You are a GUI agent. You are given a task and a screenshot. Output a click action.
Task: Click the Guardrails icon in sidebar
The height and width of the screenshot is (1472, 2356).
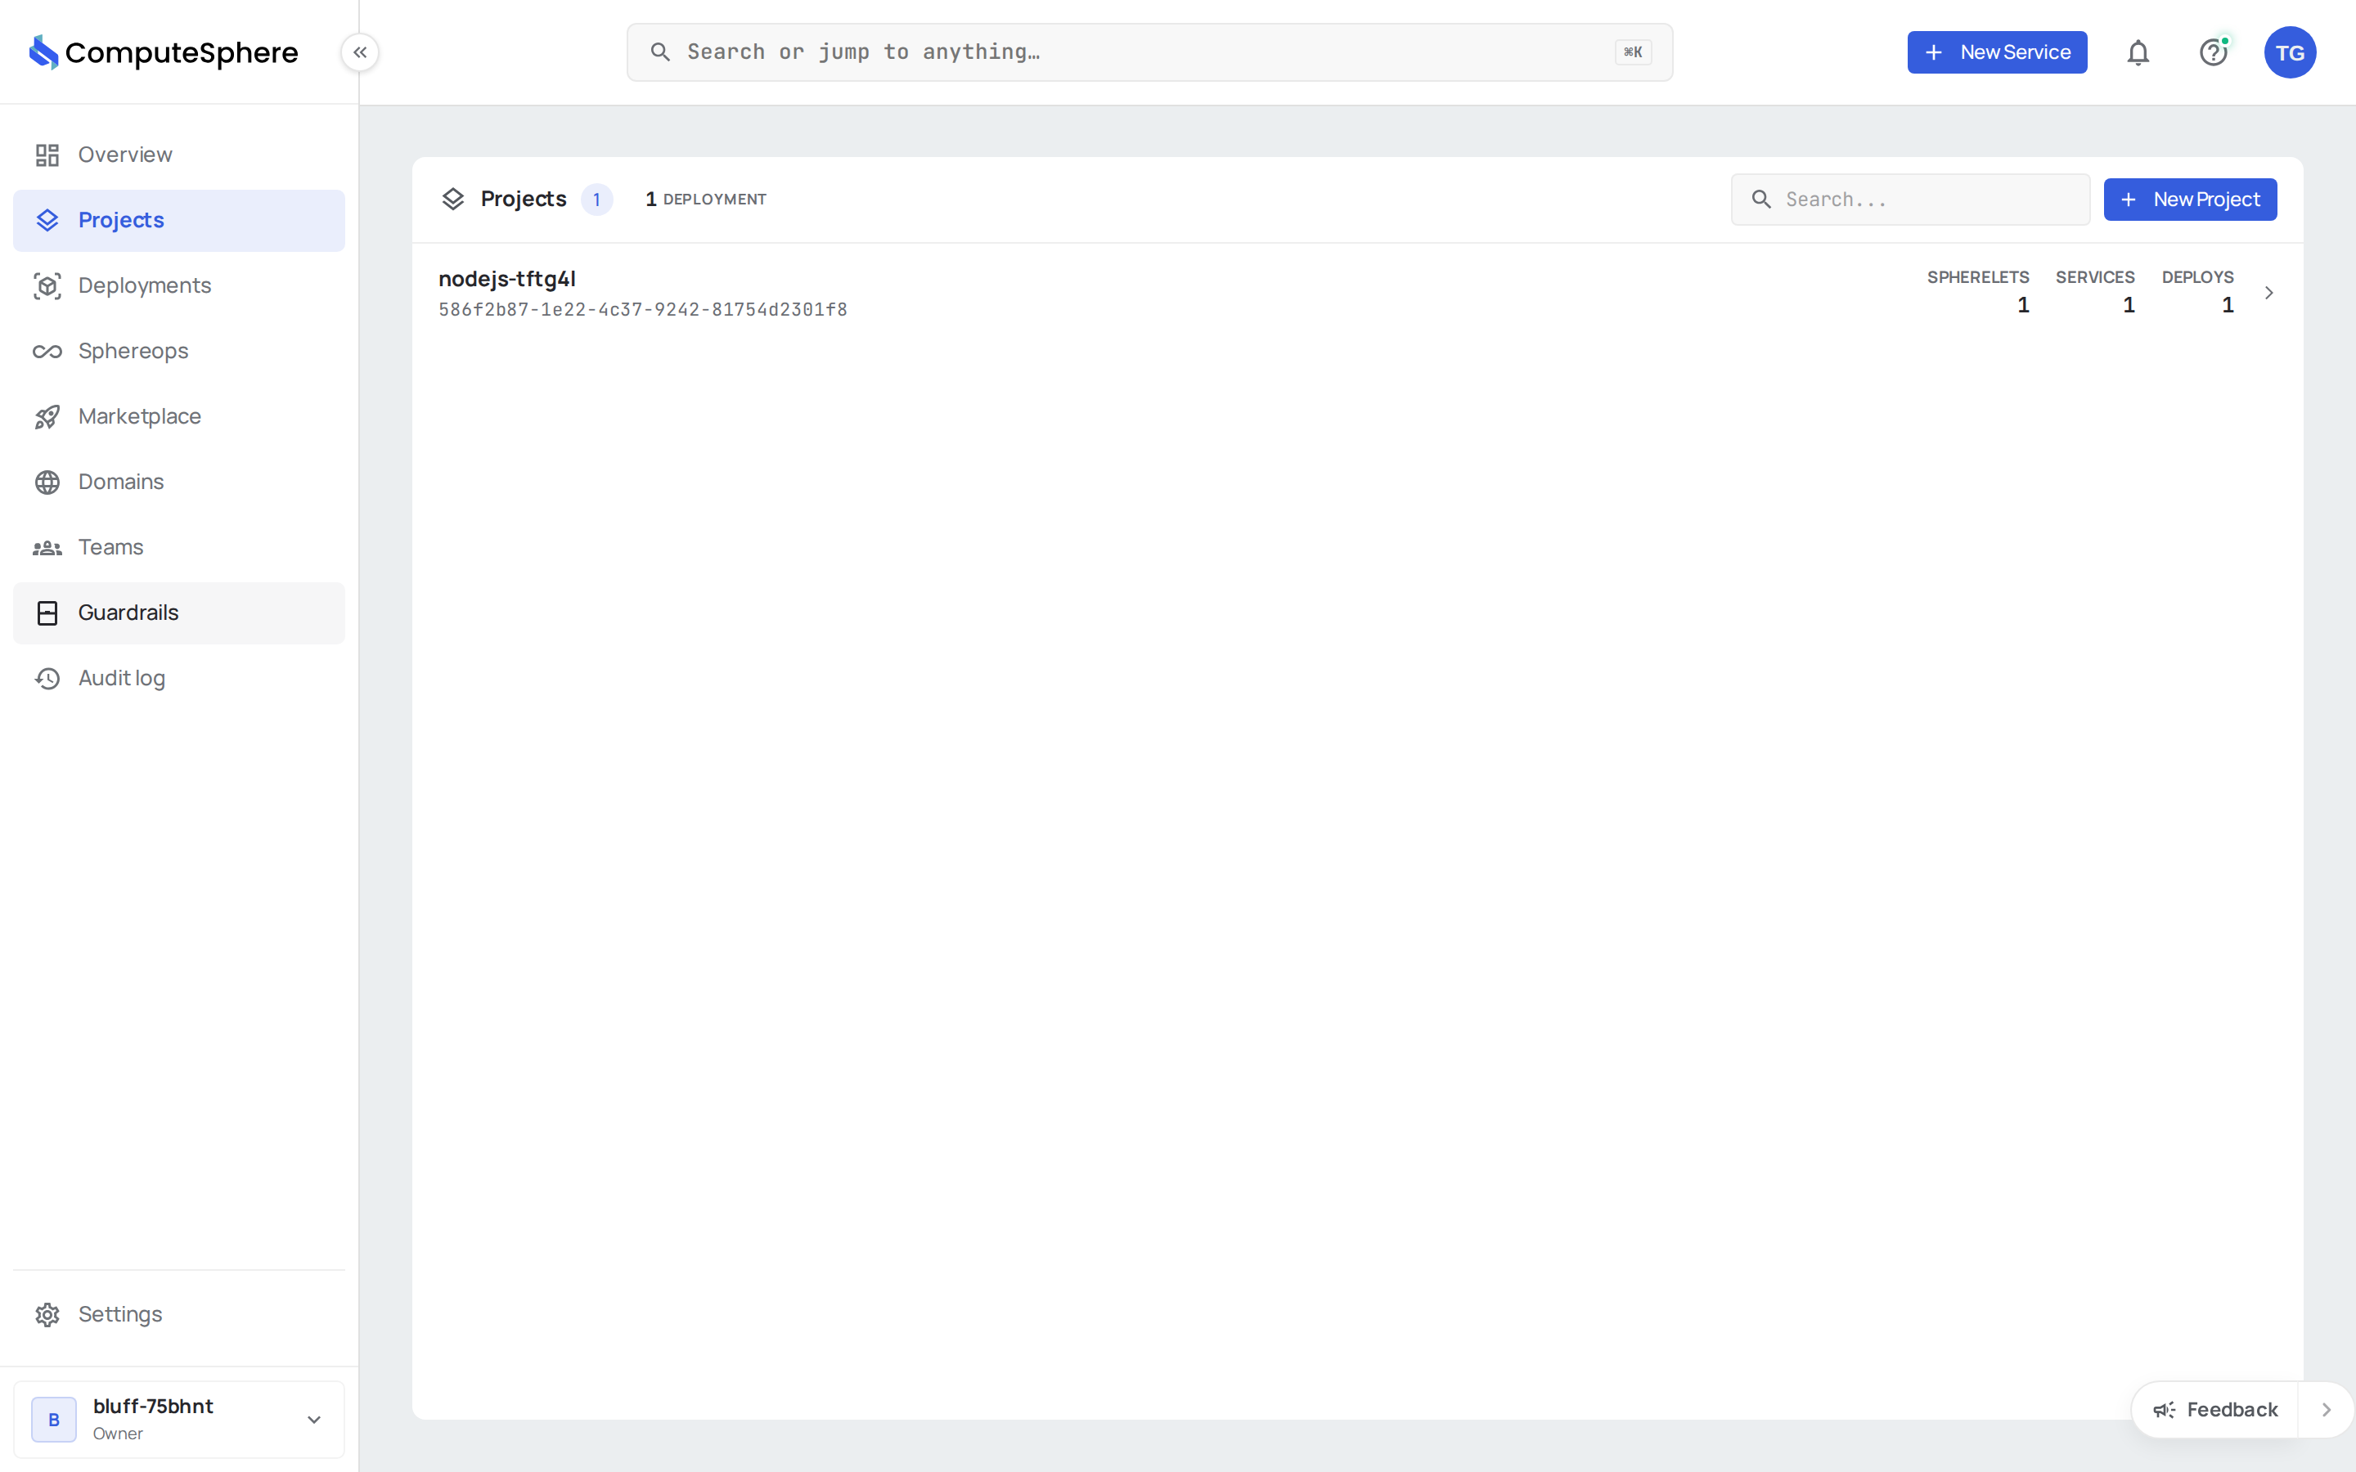[x=47, y=613]
